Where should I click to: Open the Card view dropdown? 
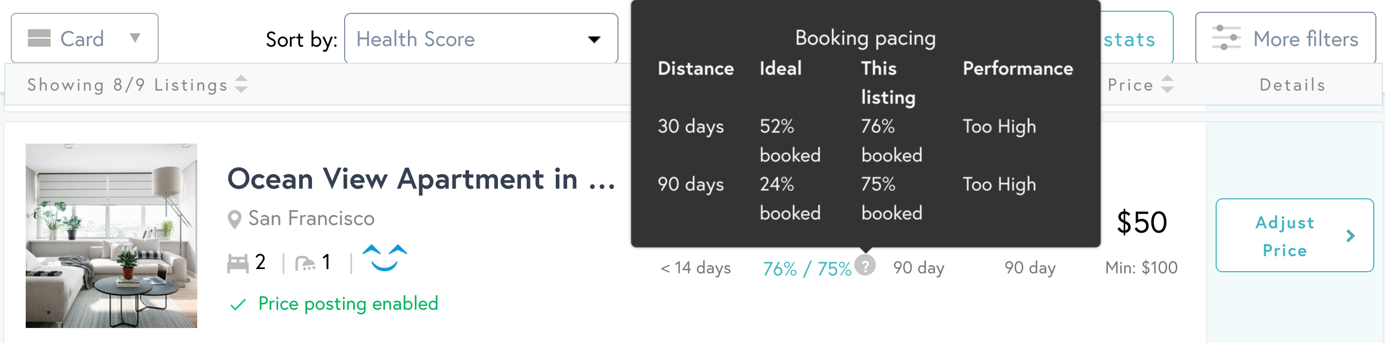(x=84, y=38)
